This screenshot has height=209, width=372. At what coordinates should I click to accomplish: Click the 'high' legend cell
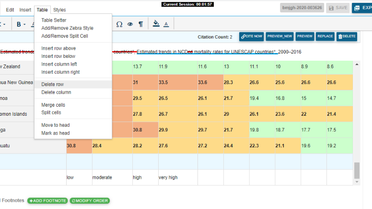coord(145,177)
